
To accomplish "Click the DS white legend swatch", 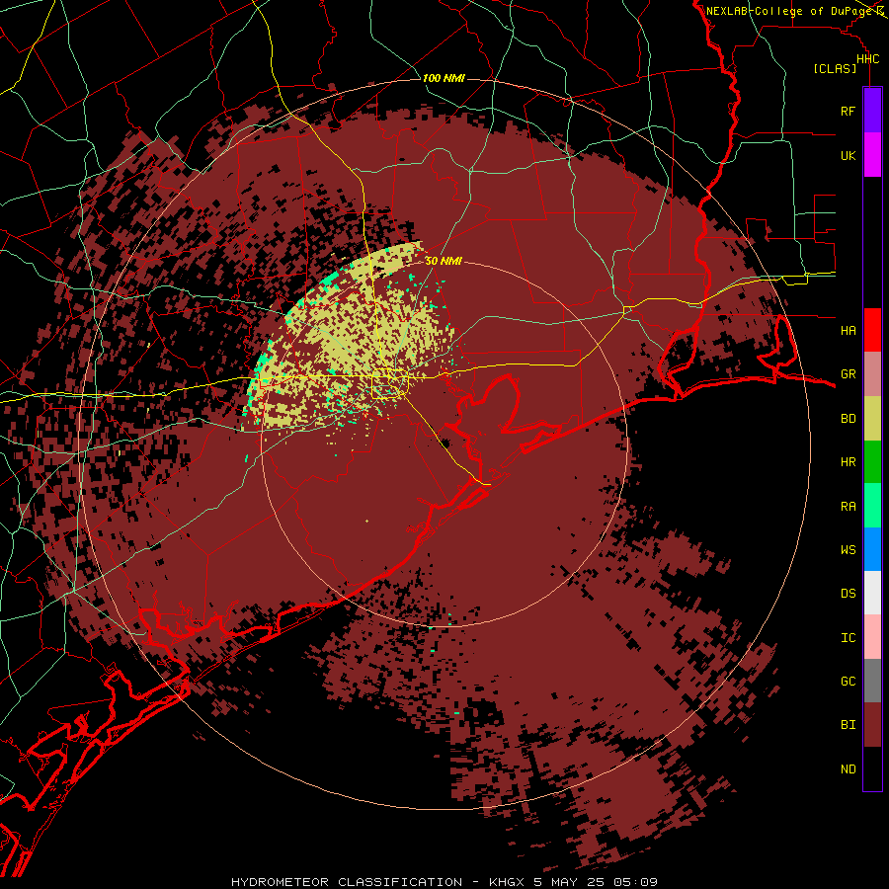I will pos(872,593).
